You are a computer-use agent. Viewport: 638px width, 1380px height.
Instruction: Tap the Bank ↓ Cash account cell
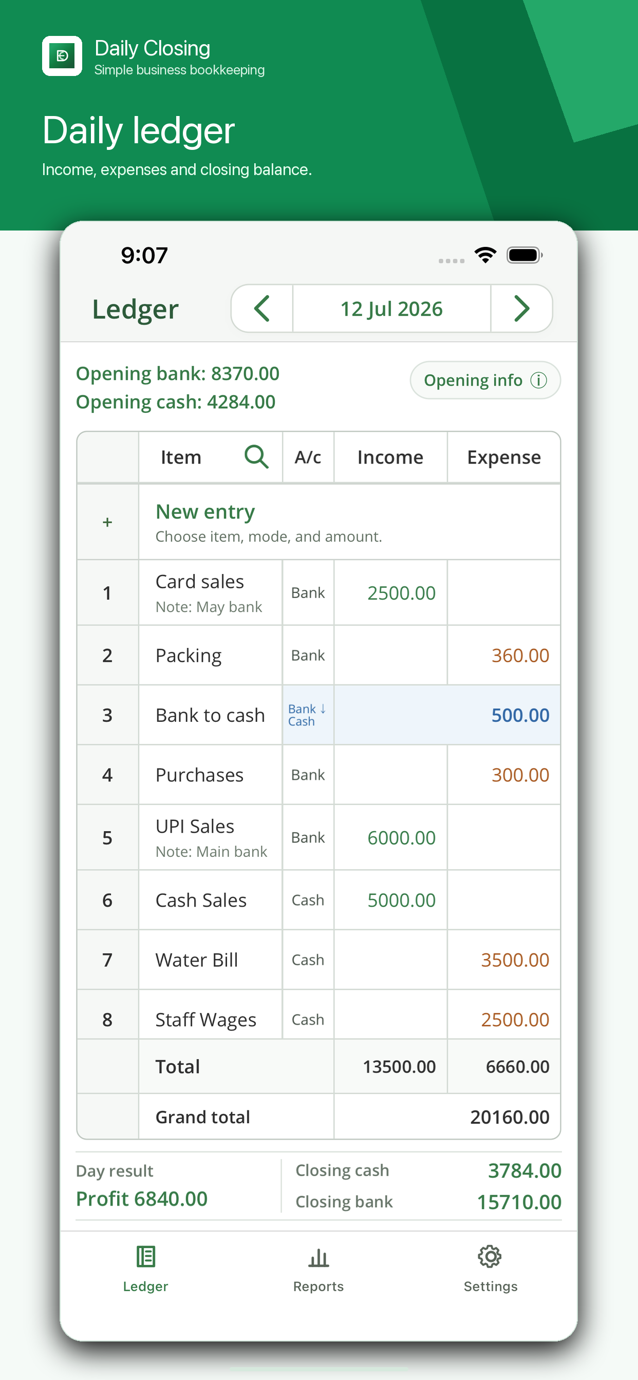(308, 715)
